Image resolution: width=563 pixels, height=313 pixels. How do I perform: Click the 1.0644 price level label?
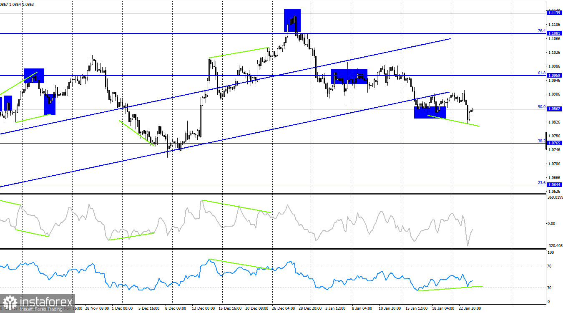554,184
